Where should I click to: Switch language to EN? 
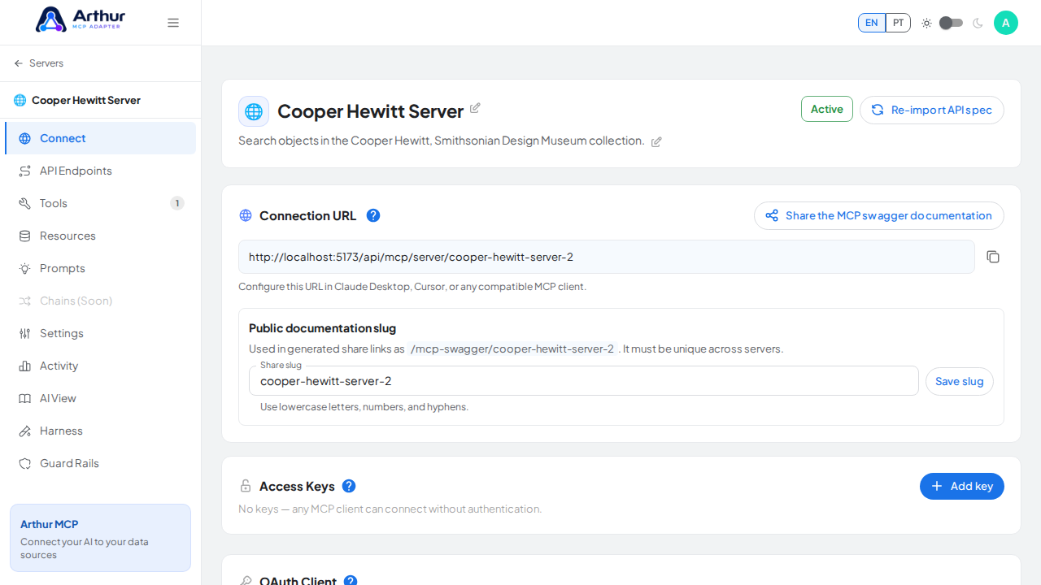pos(872,23)
